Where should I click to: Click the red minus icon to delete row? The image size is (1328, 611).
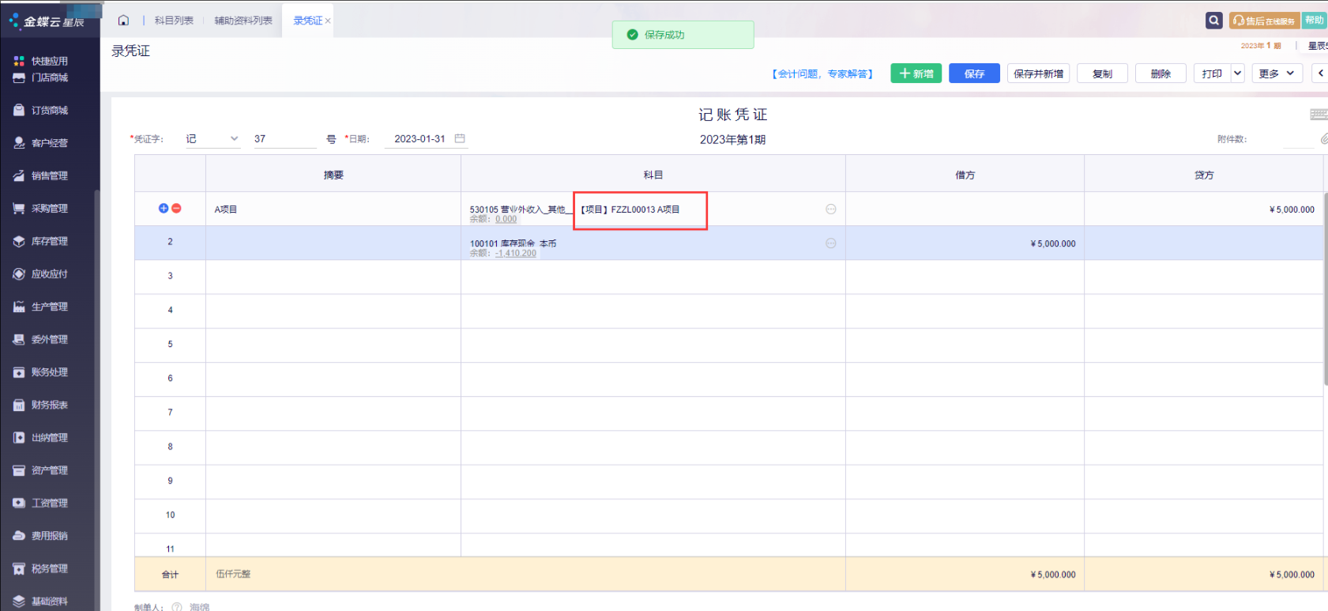(176, 209)
